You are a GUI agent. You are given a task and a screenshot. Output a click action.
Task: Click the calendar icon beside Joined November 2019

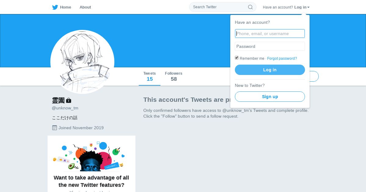(x=55, y=128)
